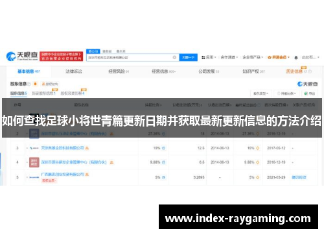The width and height of the screenshot is (324, 235).
Task: Open the 股权结构 equity structure button
Action: 50,84
